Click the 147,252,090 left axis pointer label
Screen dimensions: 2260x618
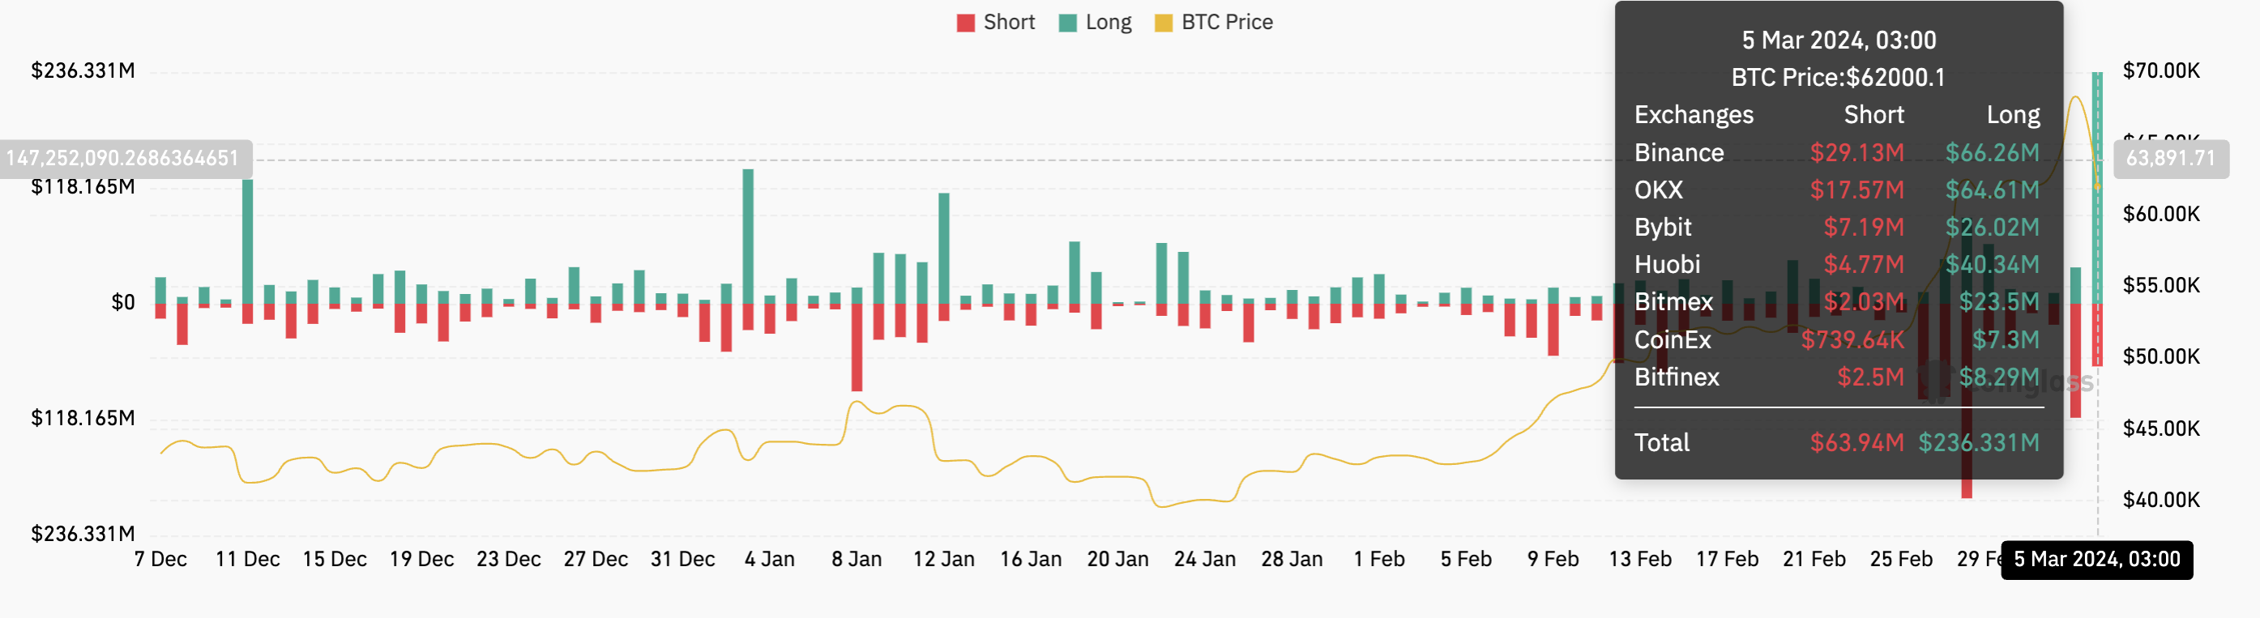click(x=123, y=158)
